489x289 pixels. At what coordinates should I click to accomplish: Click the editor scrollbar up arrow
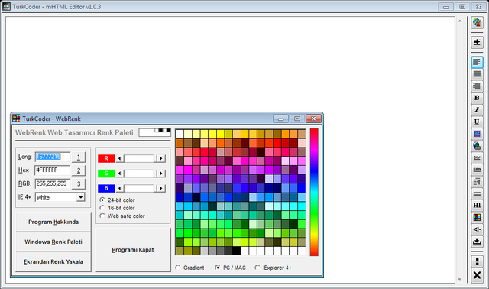click(x=460, y=21)
